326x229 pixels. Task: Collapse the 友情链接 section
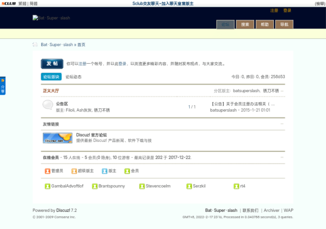coord(282,124)
